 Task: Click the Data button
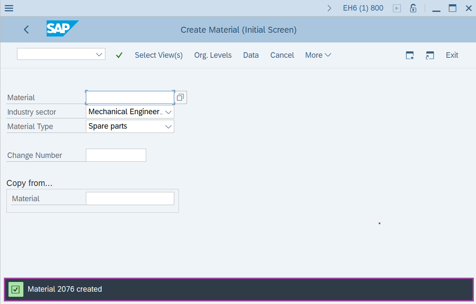pyautogui.click(x=251, y=55)
